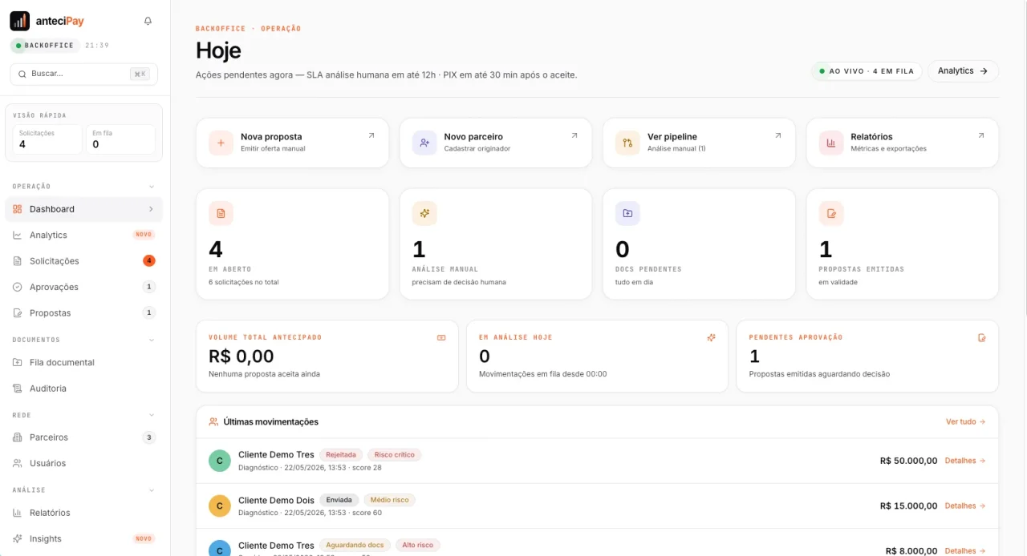Click the Backoffice status badge
Screen dimensions: 1027x556
tap(45, 46)
